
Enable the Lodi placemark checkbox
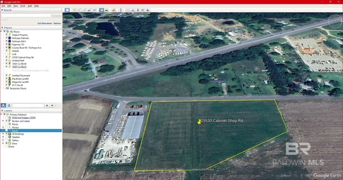point(7,54)
